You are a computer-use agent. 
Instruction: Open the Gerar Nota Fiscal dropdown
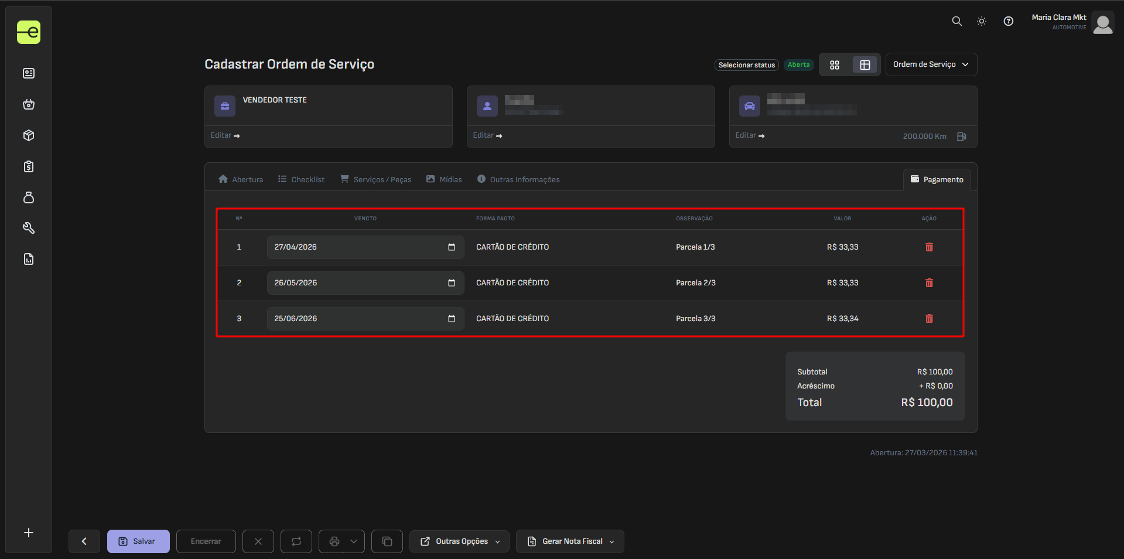(570, 541)
